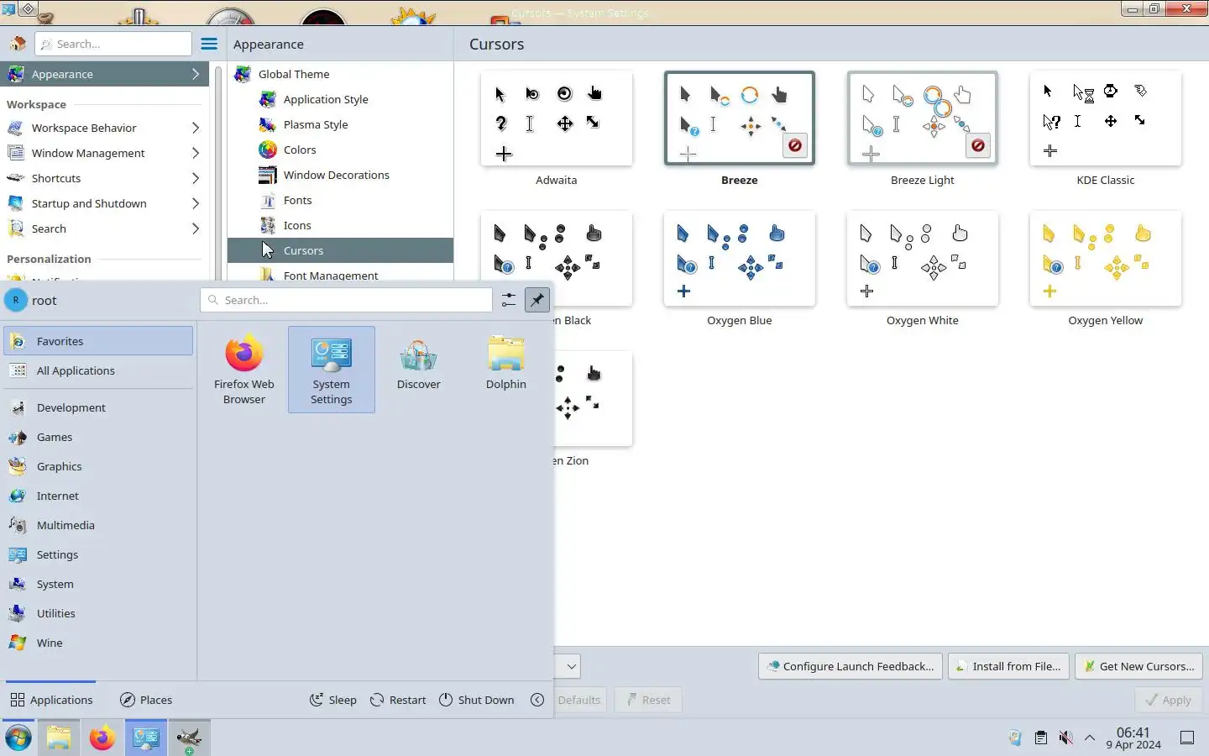
Task: Click the muted volume tray icon
Action: [1065, 738]
